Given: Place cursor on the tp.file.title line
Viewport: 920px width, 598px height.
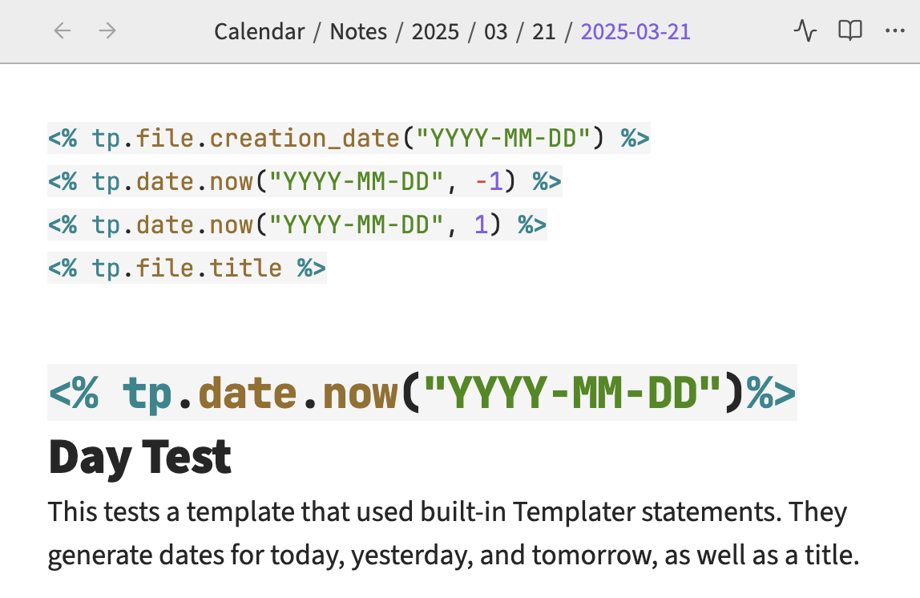Looking at the screenshot, I should 187,268.
